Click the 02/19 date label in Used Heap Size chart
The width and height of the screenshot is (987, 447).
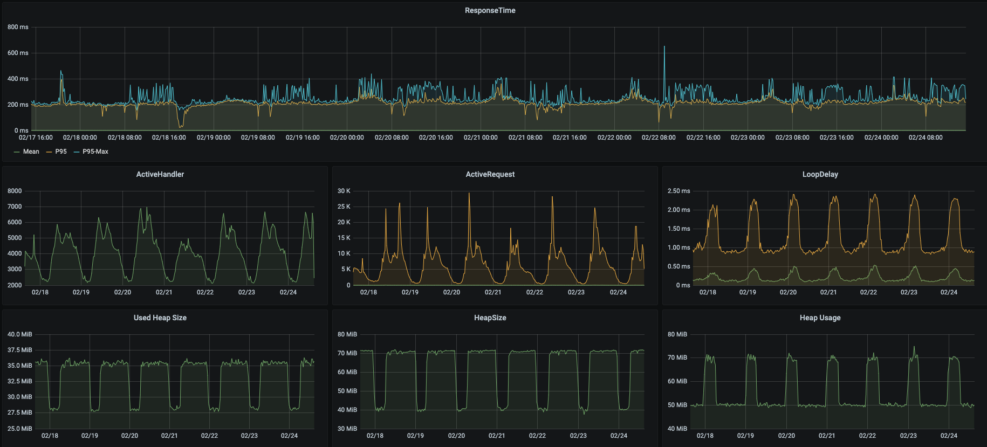[90, 436]
